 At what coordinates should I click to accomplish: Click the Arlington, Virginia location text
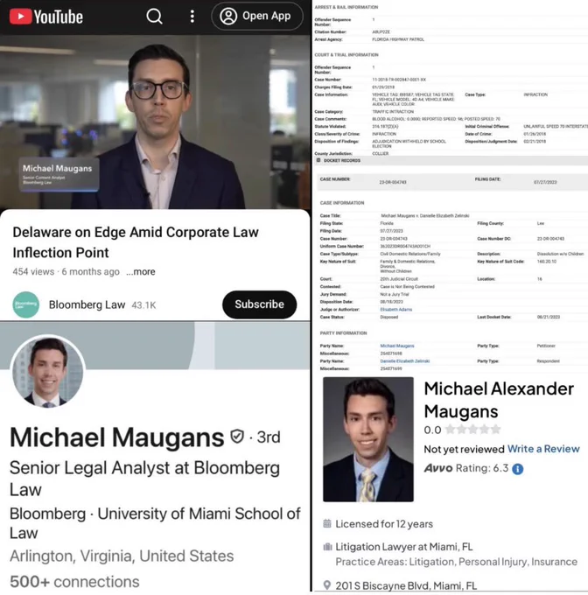tap(122, 556)
